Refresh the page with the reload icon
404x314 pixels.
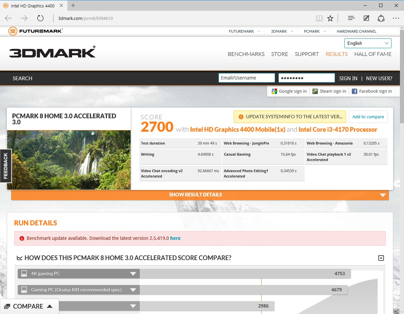(40, 18)
